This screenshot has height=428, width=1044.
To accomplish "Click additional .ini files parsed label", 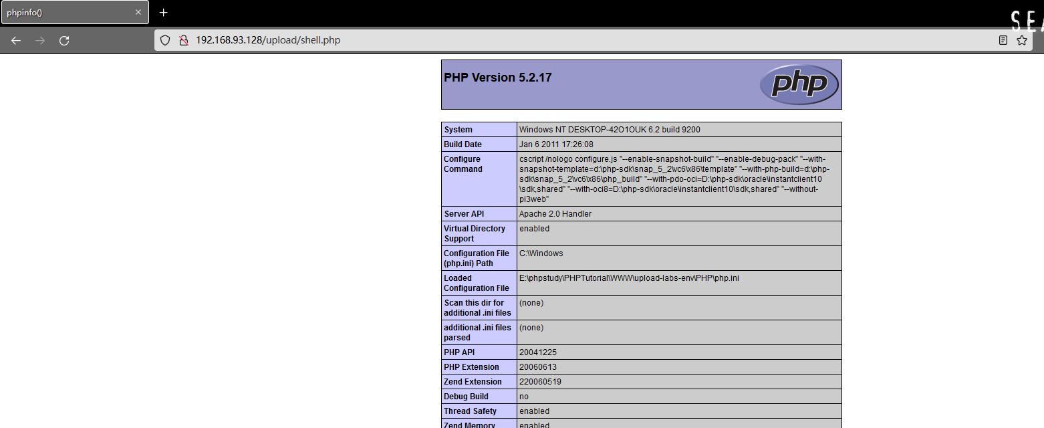I will 477,332.
